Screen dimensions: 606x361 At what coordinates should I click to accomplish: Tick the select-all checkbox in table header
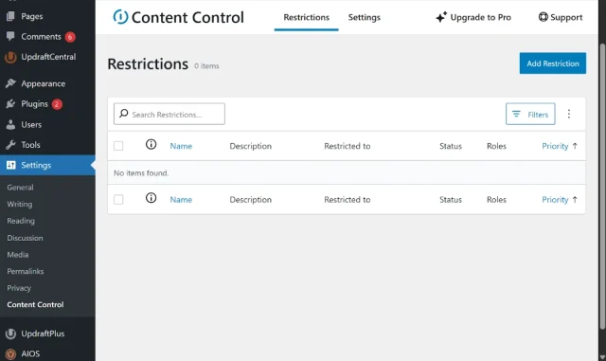point(118,146)
